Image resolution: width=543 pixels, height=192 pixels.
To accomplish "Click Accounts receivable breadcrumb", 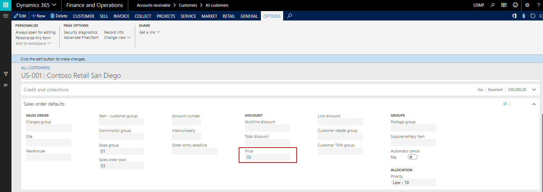I will [x=154, y=5].
